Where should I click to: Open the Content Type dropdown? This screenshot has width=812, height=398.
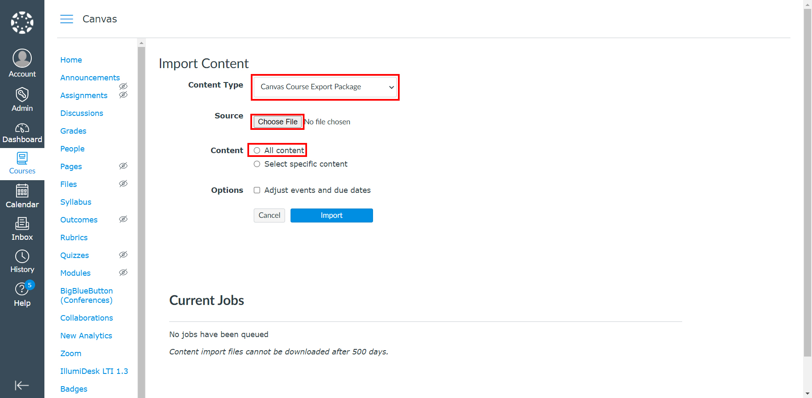[x=325, y=87]
